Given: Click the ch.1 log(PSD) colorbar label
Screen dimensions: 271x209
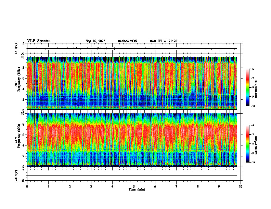Looking at the screenshot, I should (256, 89).
